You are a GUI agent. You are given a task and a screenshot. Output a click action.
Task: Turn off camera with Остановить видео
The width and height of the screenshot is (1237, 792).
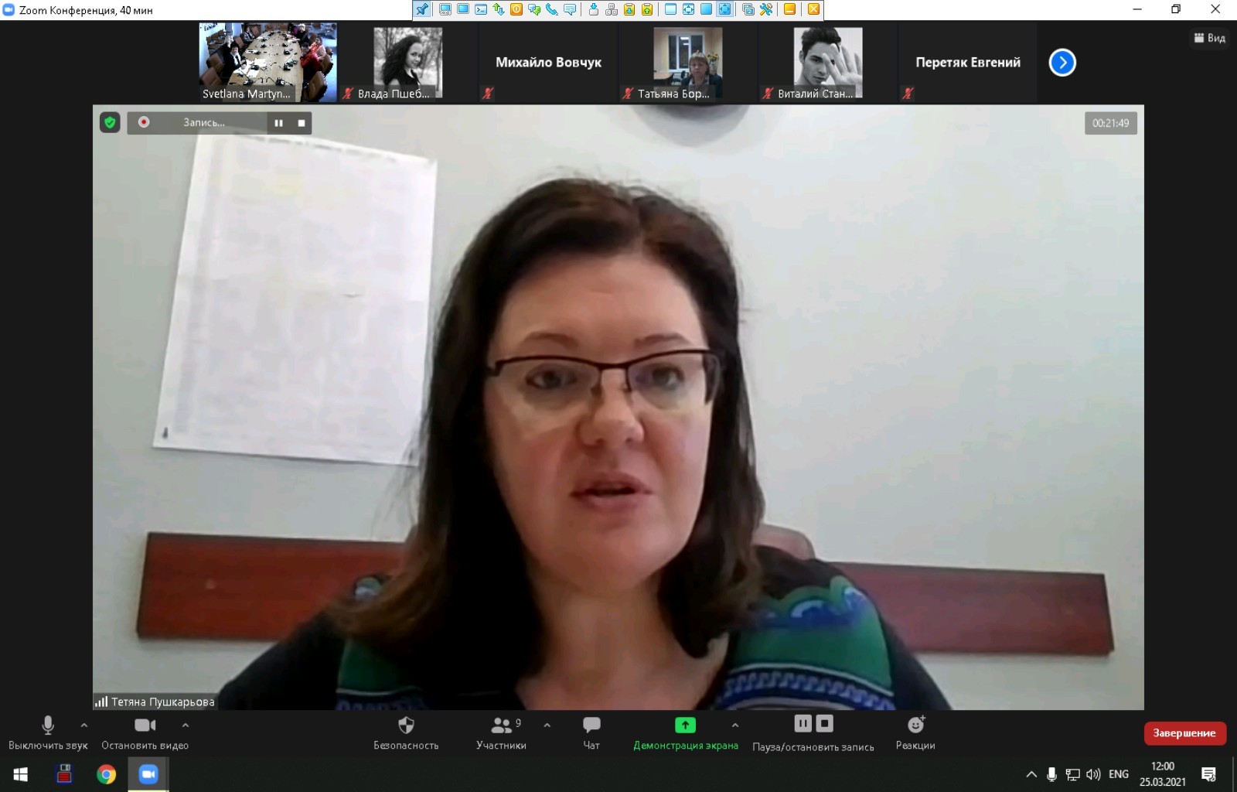pyautogui.click(x=145, y=732)
